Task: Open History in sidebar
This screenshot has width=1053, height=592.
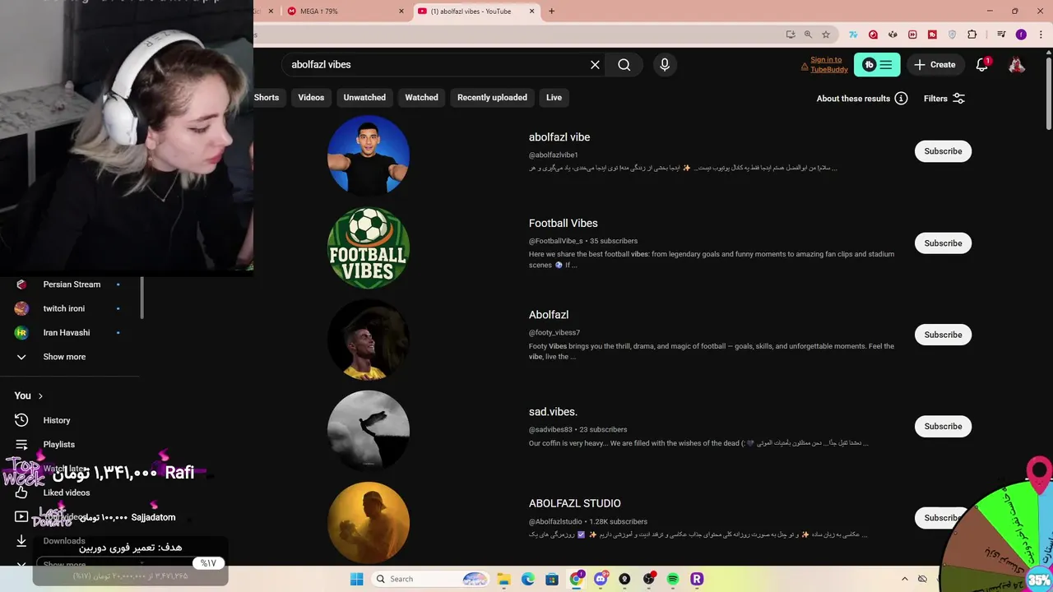Action: (57, 420)
